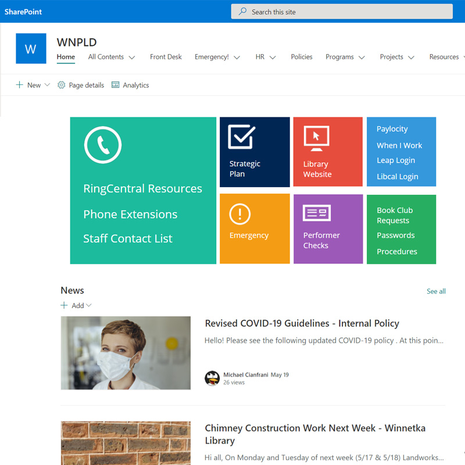This screenshot has width=465, height=465.
Task: Open the Paylocity link
Action: (392, 129)
